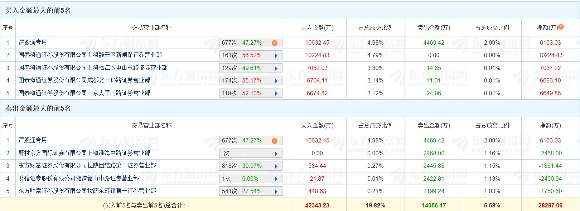
Task: Click 净额(万) header in the sell table
Action: (551, 125)
